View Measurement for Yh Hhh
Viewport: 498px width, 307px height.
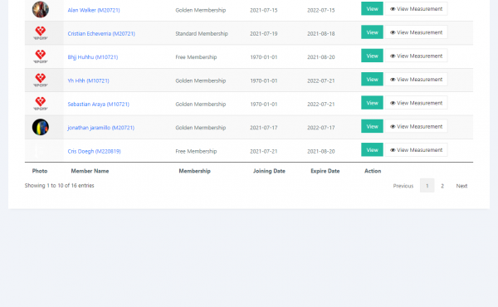[416, 79]
